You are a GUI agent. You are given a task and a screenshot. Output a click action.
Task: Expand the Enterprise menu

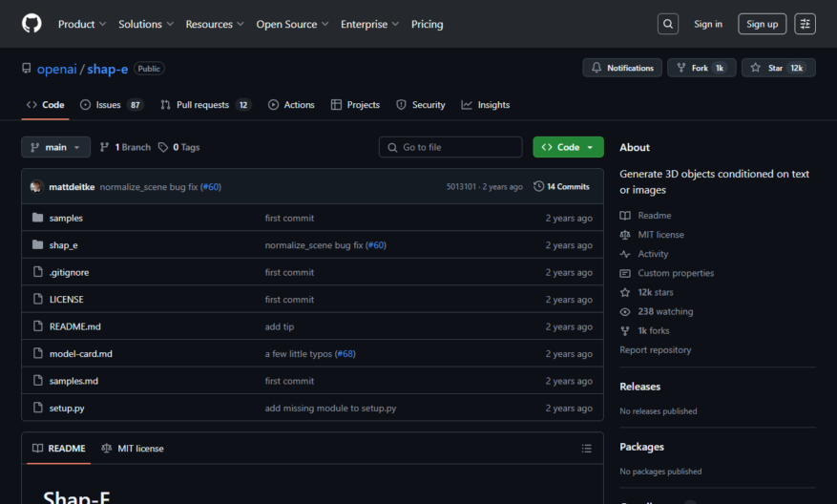pyautogui.click(x=369, y=24)
